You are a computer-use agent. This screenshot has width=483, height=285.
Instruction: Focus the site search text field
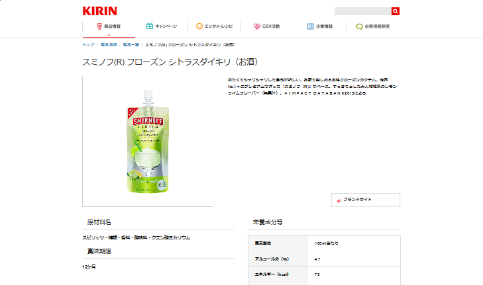click(x=363, y=11)
